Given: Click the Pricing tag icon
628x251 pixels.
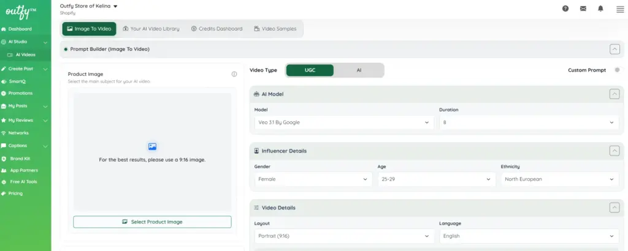Looking at the screenshot, I should [4, 193].
